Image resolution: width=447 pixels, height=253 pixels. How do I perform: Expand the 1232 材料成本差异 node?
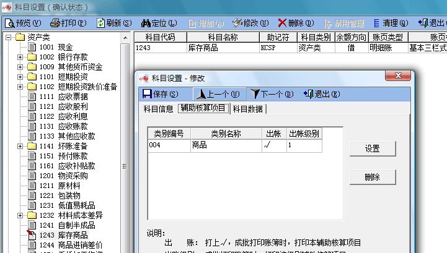point(20,215)
